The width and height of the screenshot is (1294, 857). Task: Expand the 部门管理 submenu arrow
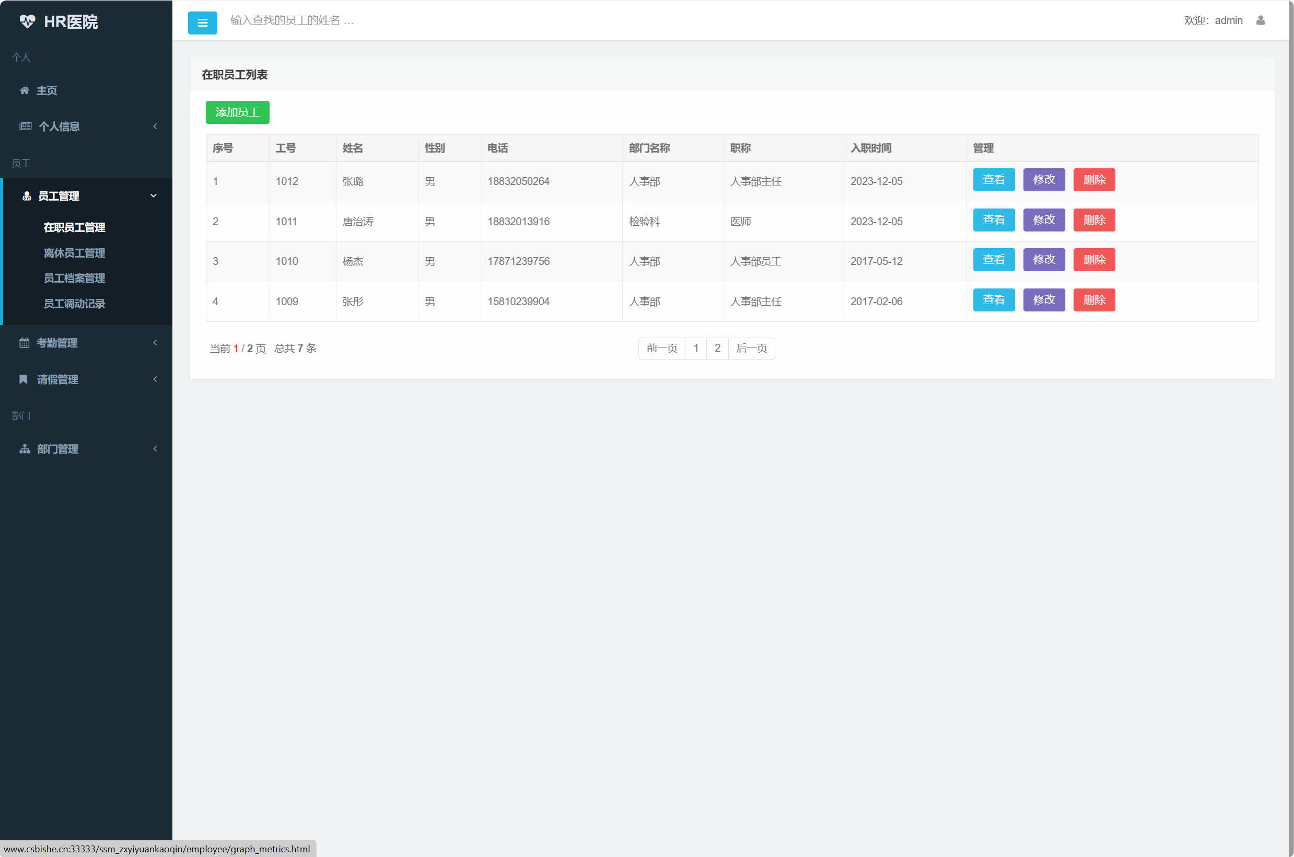(x=155, y=449)
